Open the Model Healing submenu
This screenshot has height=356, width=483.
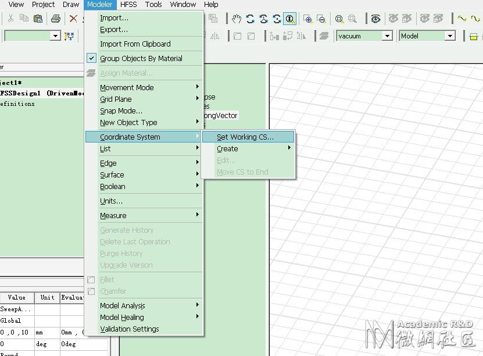point(144,317)
